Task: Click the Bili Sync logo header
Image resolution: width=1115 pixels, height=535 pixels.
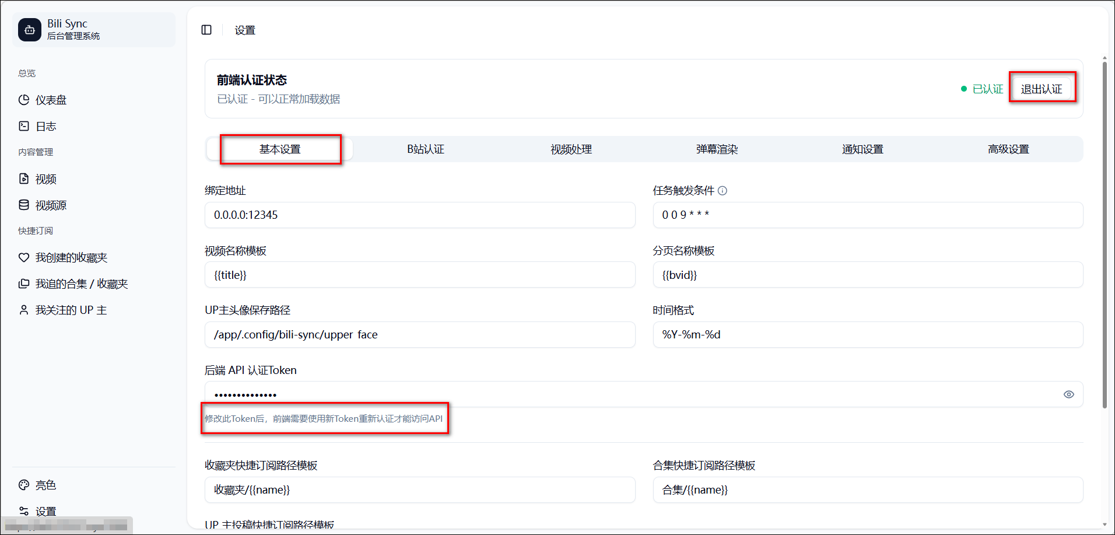Action: tap(93, 30)
